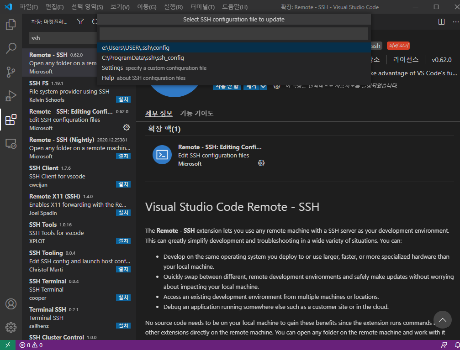
Task: Click the 제거 uninstall button
Action: click(251, 87)
